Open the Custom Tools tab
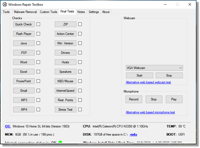 coord(48,12)
